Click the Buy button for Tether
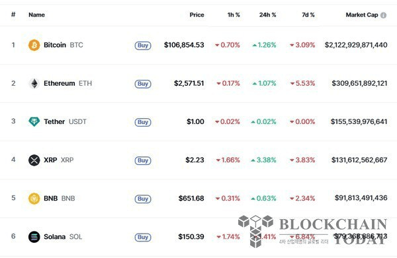 [143, 122]
